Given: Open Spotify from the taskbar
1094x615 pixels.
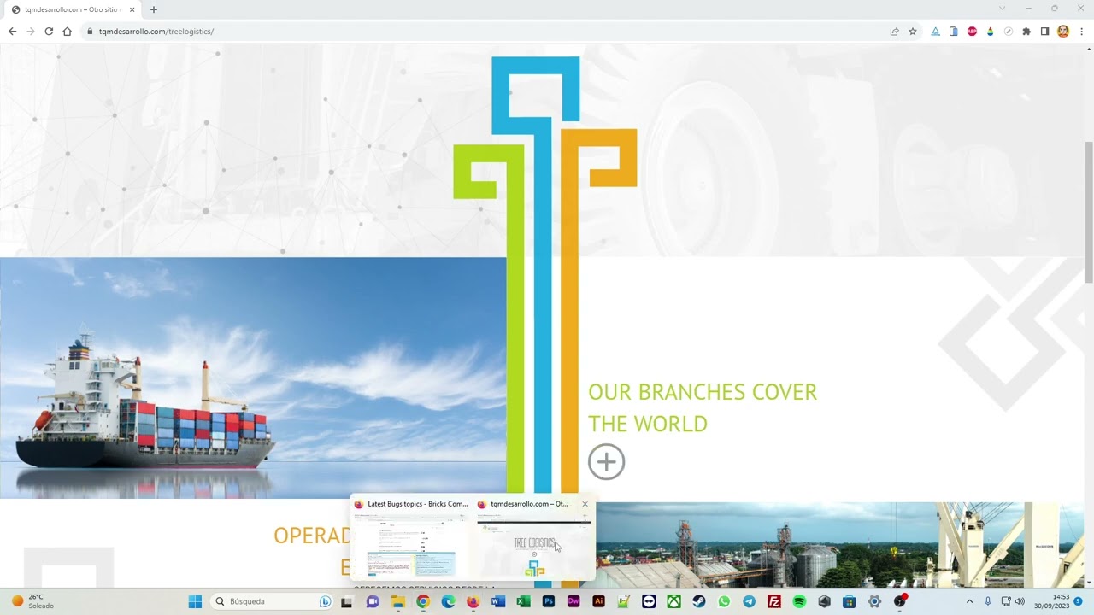Looking at the screenshot, I should (x=799, y=601).
